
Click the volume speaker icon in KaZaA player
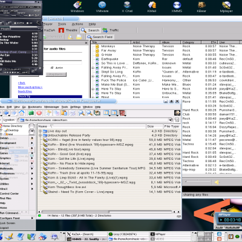(x=217, y=182)
